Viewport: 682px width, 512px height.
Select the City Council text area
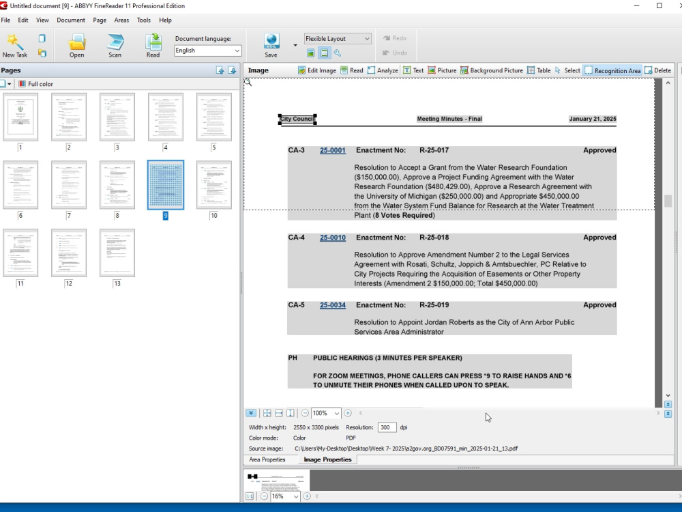click(x=297, y=119)
